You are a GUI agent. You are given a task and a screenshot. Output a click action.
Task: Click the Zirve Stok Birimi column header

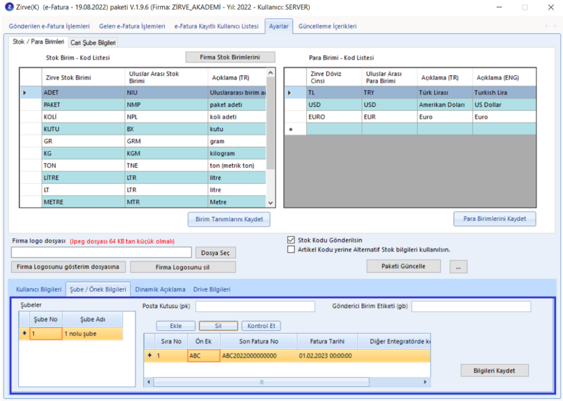pyautogui.click(x=84, y=77)
